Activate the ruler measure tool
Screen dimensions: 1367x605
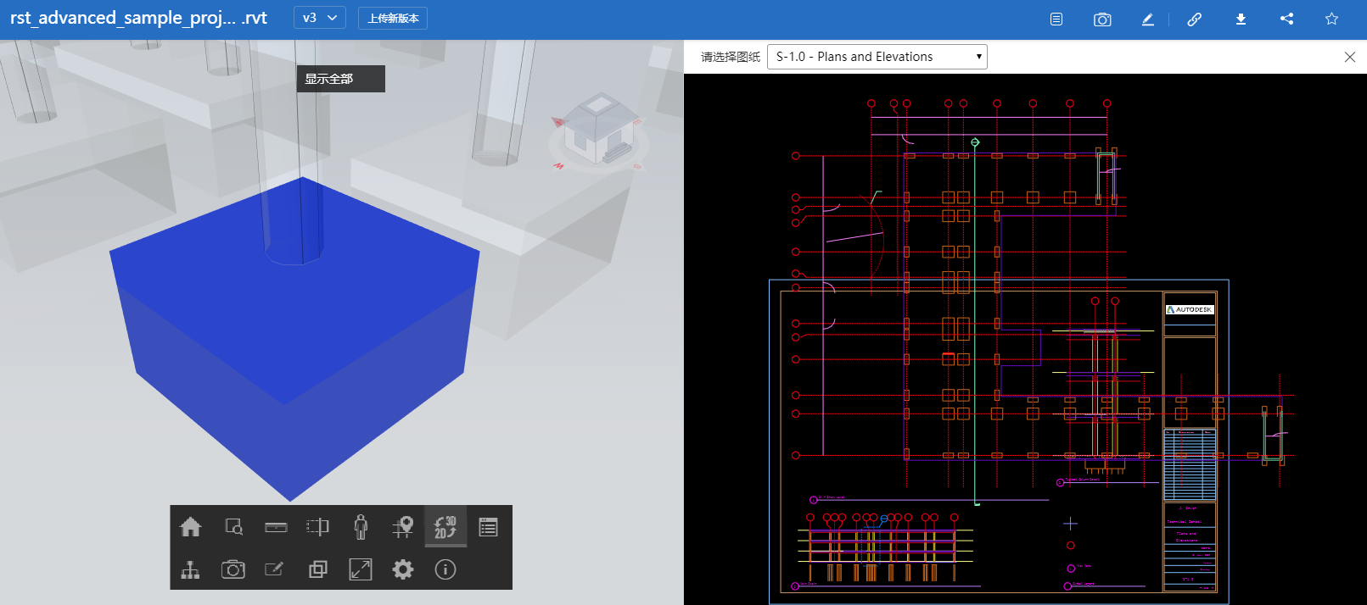point(276,527)
